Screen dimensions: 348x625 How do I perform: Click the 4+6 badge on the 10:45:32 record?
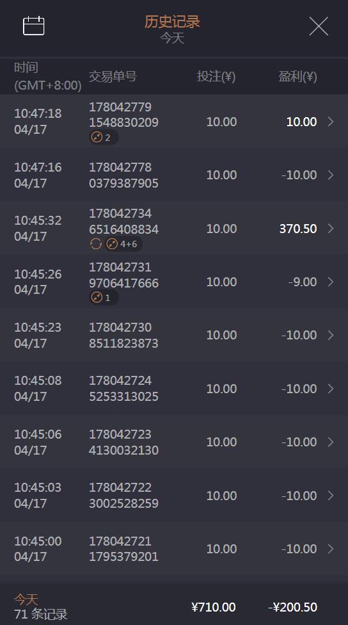point(123,244)
